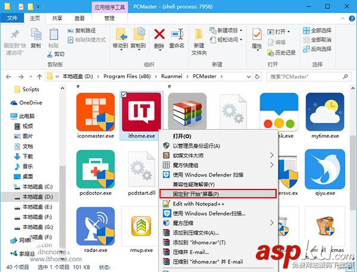Select the WinRAR books file icon
Image resolution: width=357 pixels, height=272 pixels.
[x=187, y=111]
